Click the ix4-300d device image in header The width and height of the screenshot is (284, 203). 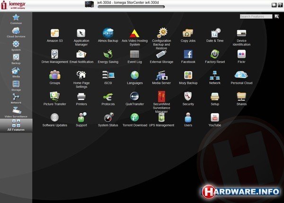click(89, 4)
